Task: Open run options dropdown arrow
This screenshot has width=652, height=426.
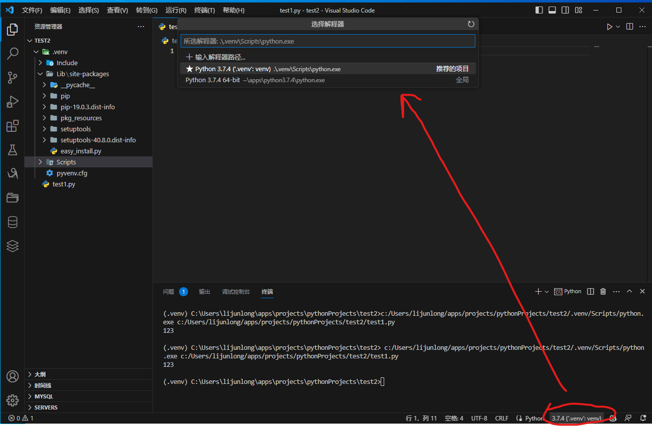Action: (618, 27)
